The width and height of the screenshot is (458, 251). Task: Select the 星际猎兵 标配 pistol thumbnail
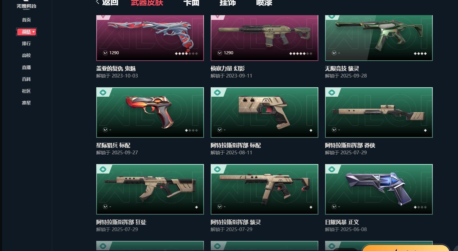coord(150,113)
